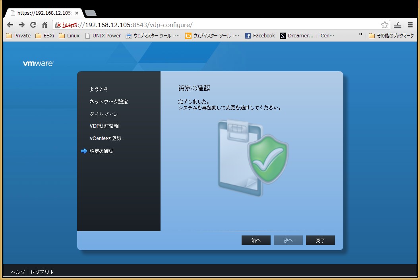Open the ESXi bookmarks folder
This screenshot has height=280, width=420.
click(x=45, y=36)
